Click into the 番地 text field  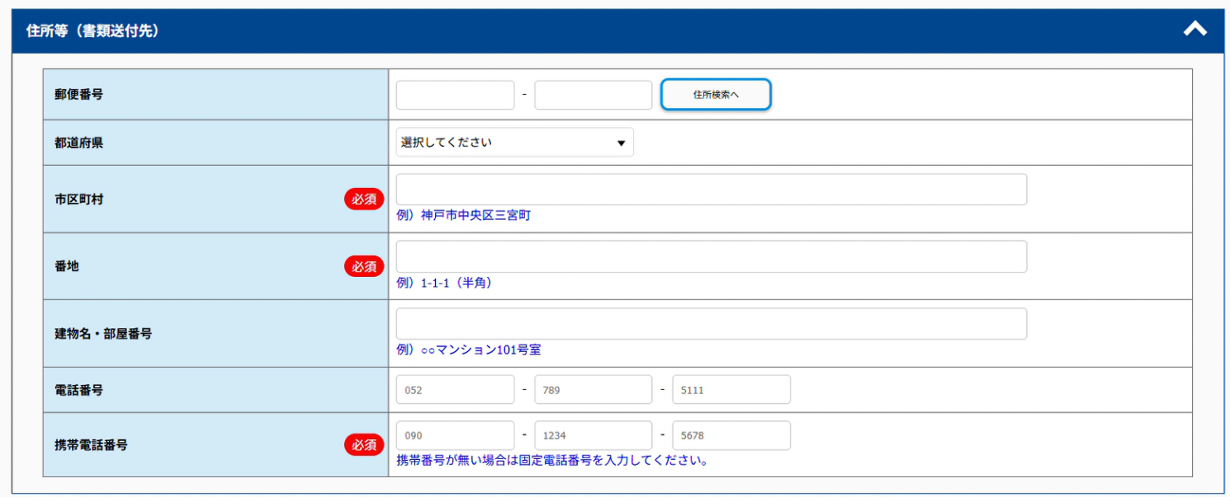tap(711, 256)
